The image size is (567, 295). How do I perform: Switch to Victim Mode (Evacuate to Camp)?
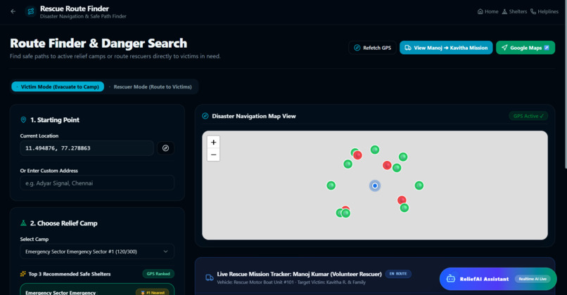[x=58, y=86]
